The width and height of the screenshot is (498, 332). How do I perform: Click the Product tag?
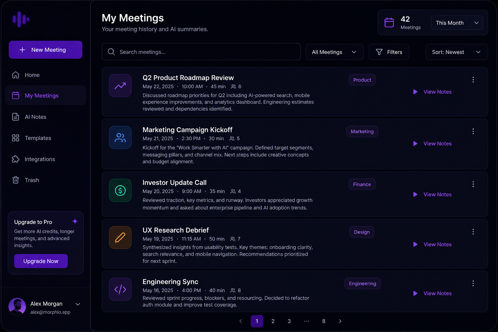tap(362, 80)
